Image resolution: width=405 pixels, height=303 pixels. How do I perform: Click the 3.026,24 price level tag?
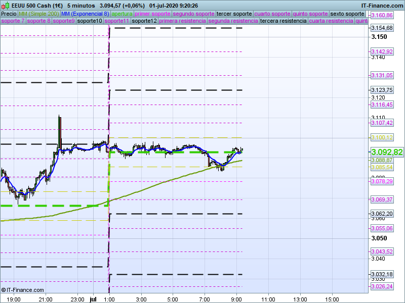point(382,286)
